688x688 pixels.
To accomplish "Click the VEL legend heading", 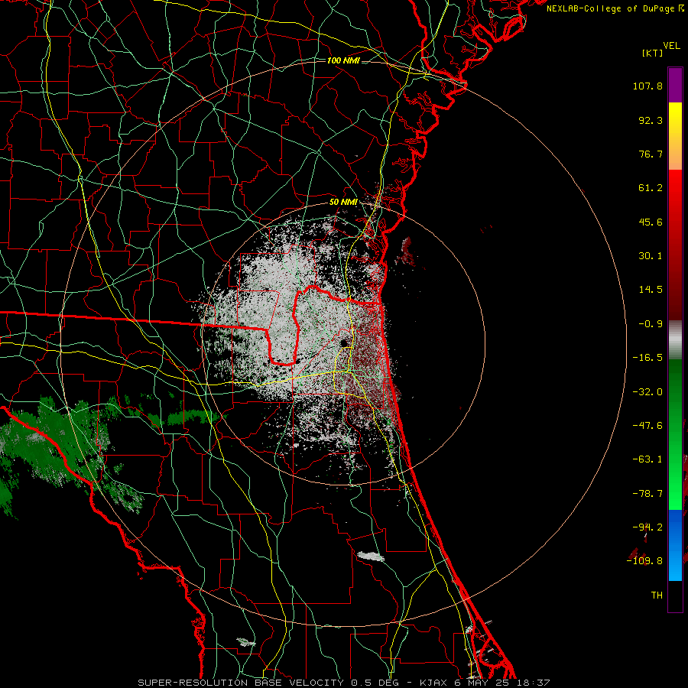I will pos(671,46).
